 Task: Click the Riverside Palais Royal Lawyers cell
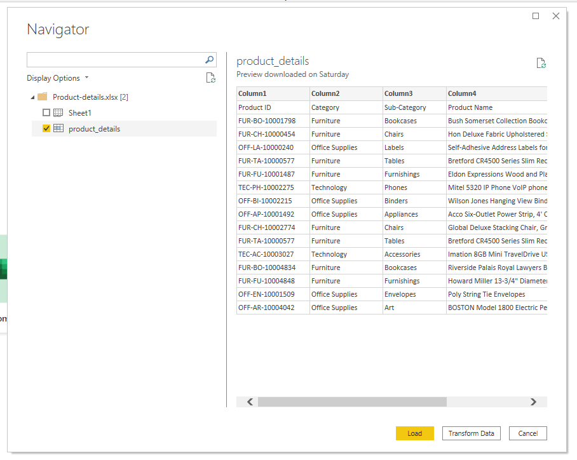[x=497, y=267]
